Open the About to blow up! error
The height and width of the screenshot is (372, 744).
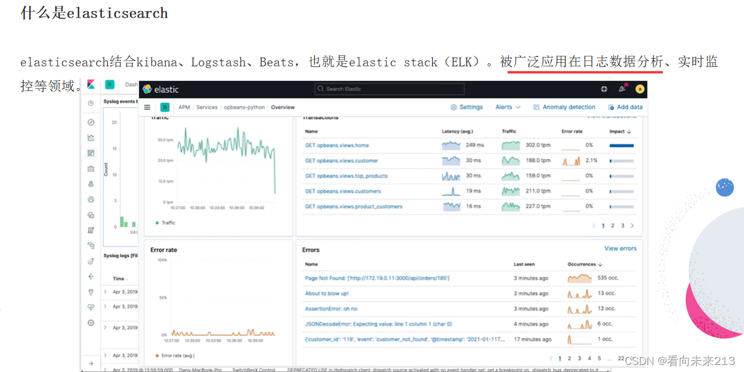click(x=326, y=293)
